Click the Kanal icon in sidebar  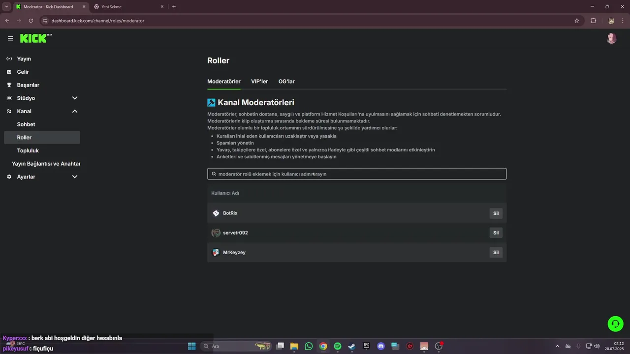click(9, 111)
